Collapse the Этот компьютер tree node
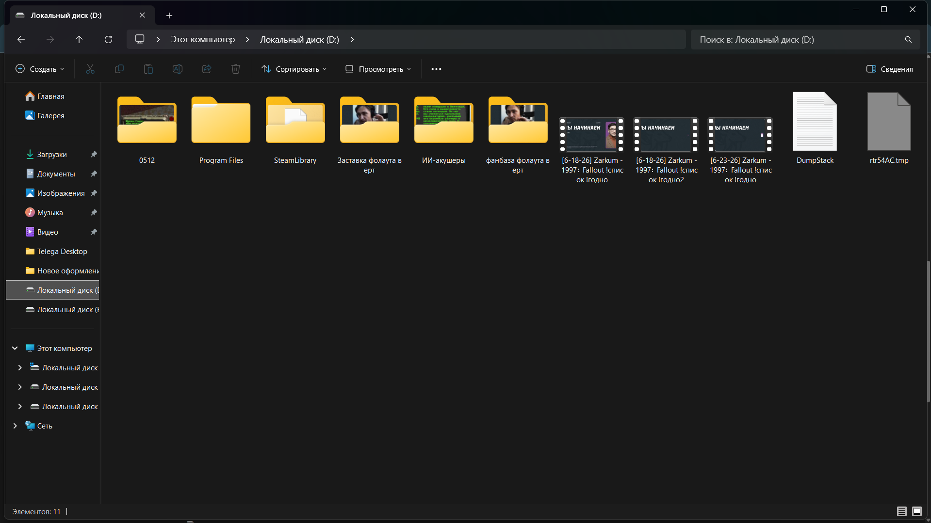The height and width of the screenshot is (523, 931). [x=15, y=348]
